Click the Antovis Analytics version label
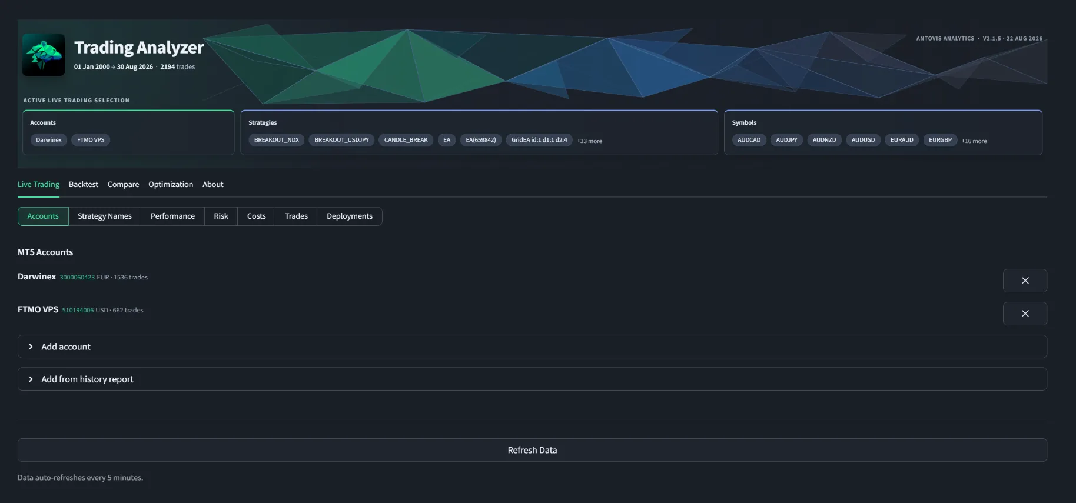This screenshot has height=503, width=1076. pyautogui.click(x=979, y=38)
